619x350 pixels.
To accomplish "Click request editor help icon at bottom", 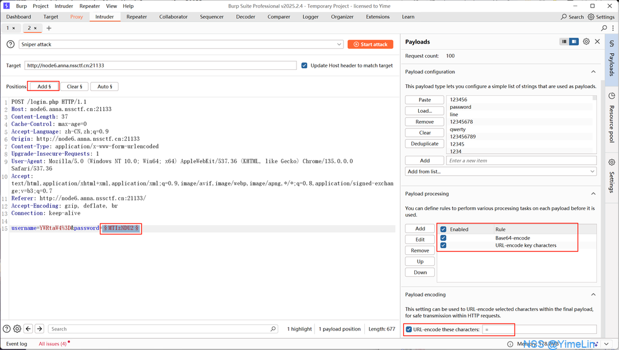I will (7, 329).
